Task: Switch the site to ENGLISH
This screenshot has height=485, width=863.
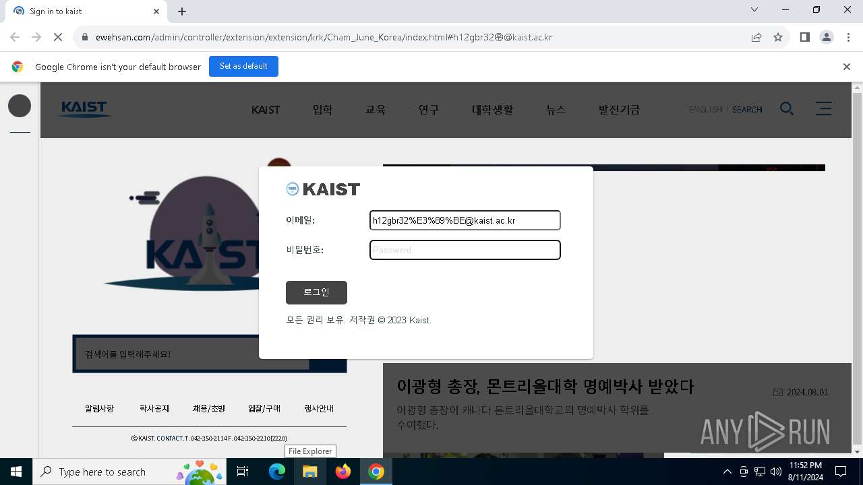Action: [x=706, y=110]
